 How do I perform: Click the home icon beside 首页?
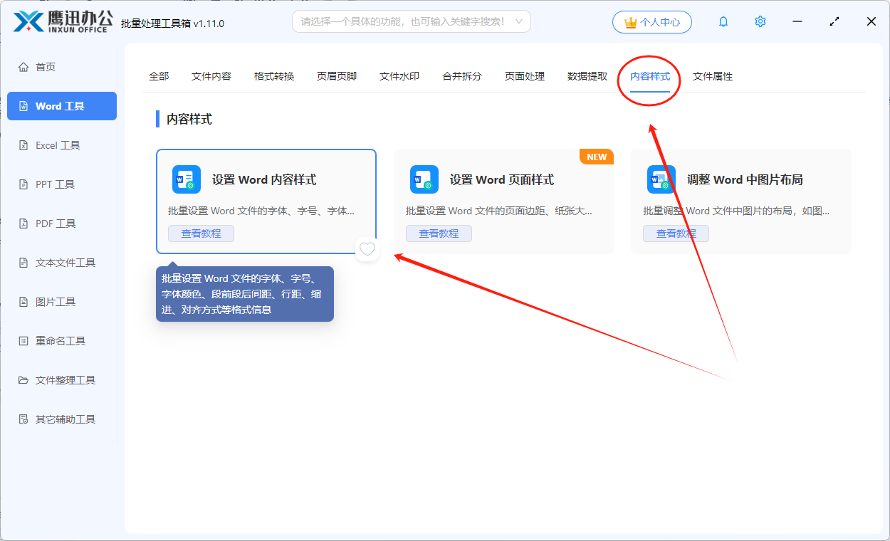pos(23,67)
